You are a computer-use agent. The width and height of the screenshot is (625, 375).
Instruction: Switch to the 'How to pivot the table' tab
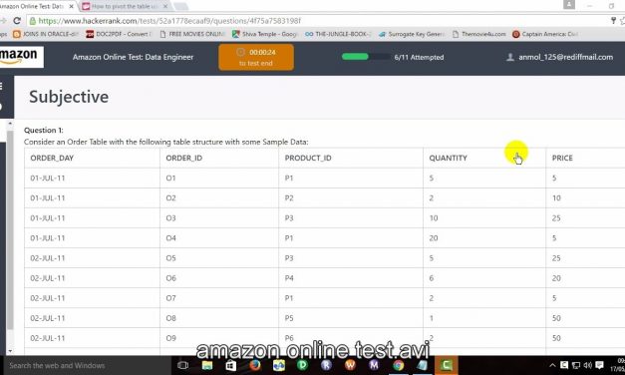coord(125,6)
